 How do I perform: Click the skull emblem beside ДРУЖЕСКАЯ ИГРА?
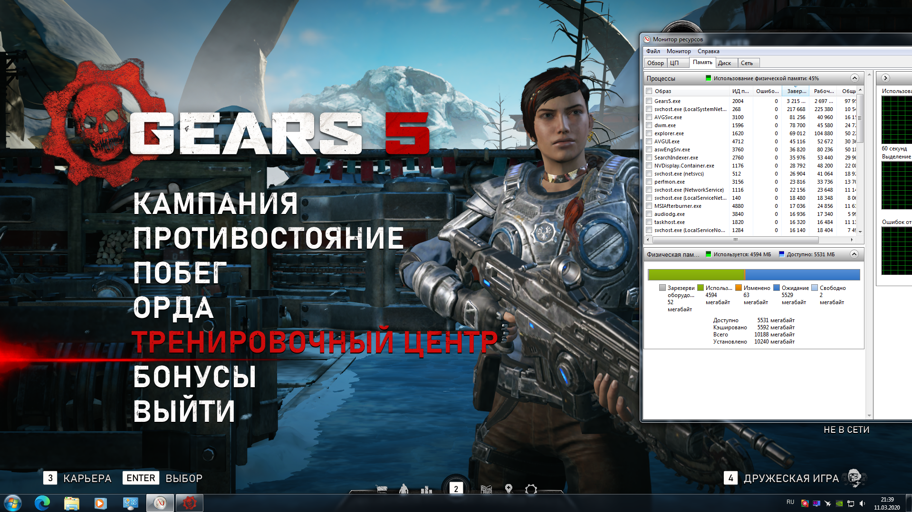[x=855, y=478]
